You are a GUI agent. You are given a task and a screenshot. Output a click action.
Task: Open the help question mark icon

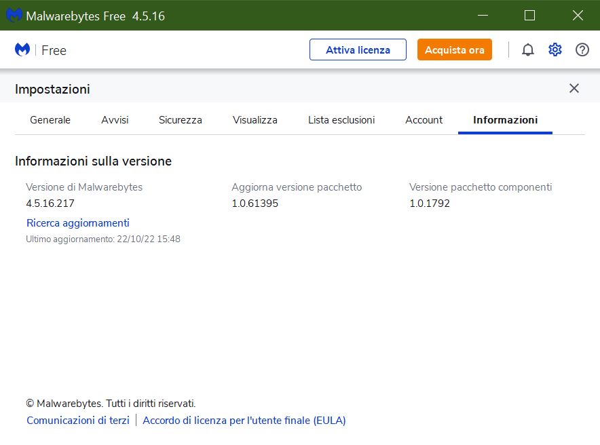[582, 50]
